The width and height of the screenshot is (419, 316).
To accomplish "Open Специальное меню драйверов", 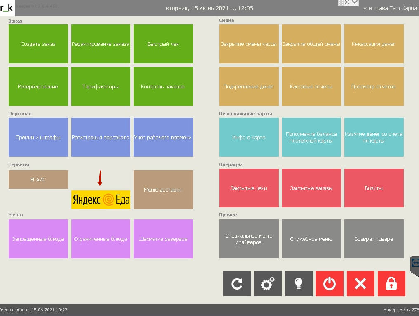I will pos(249,239).
